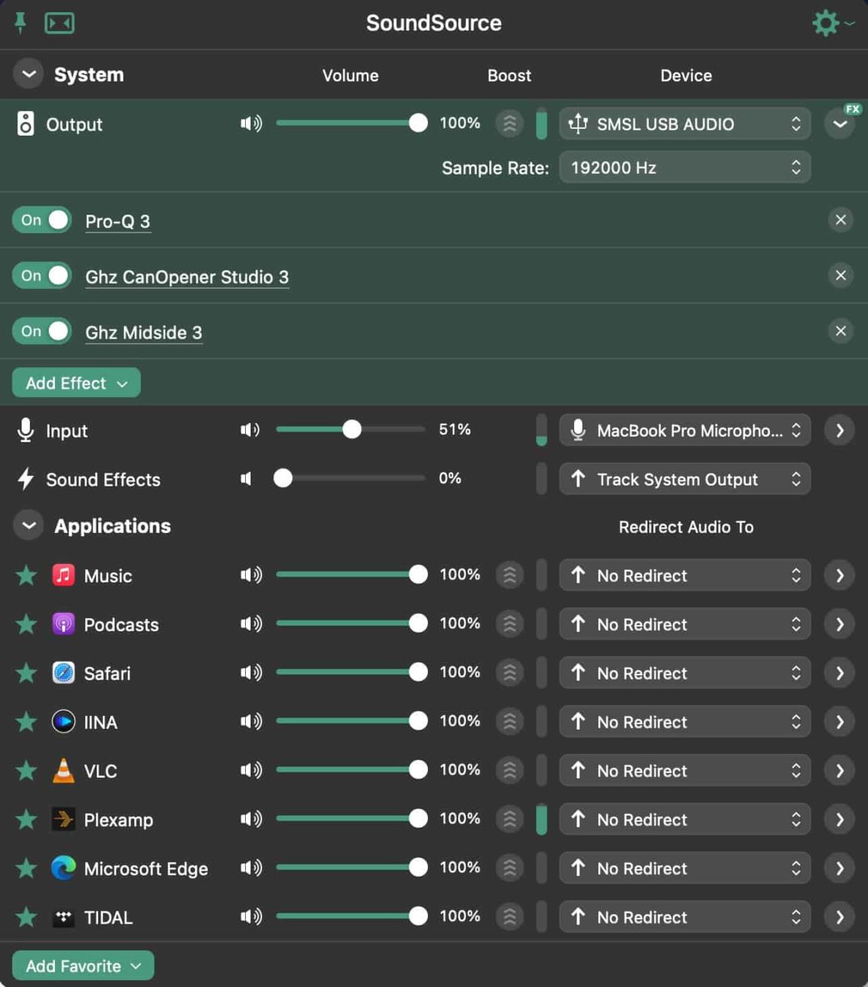Click the Boost icon for Microsoft Edge
The height and width of the screenshot is (987, 868).
click(x=509, y=867)
